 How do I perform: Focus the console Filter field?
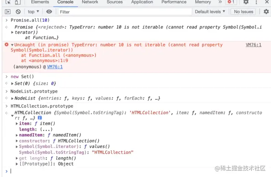click(x=125, y=12)
